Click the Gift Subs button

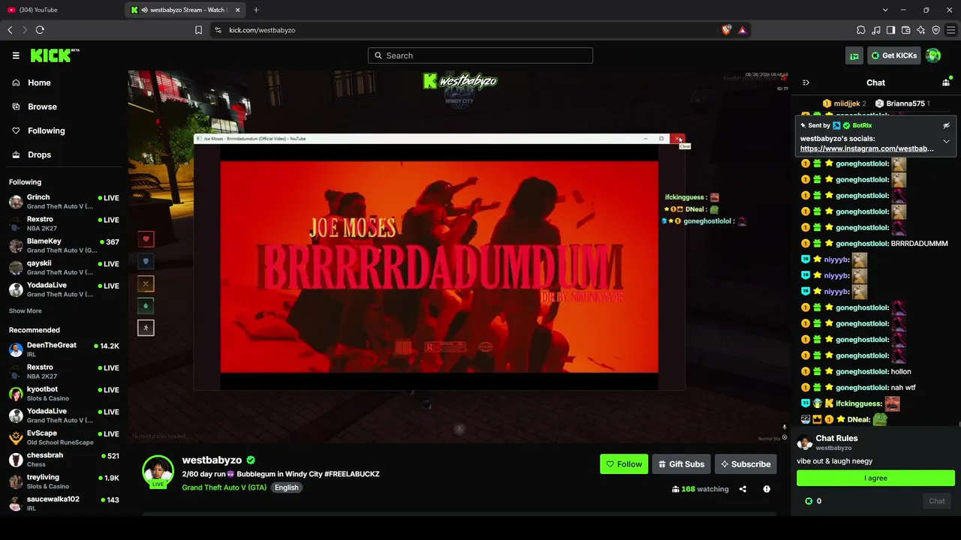click(682, 464)
